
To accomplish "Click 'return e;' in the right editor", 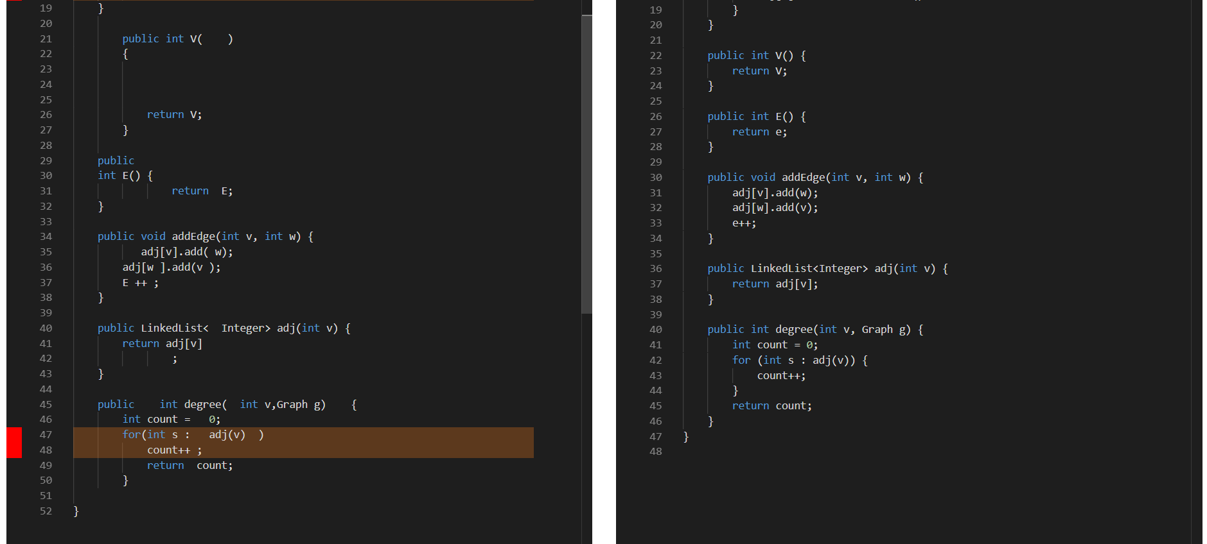I will pyautogui.click(x=759, y=132).
